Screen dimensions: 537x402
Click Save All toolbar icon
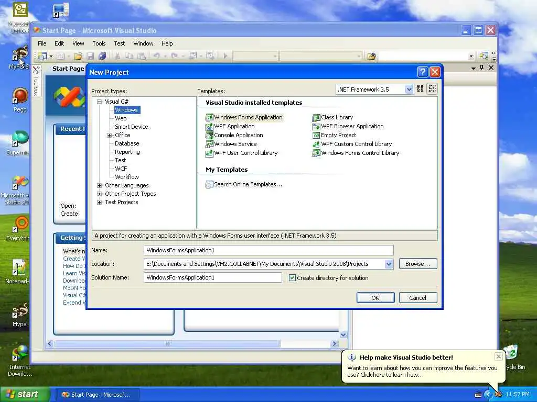[x=102, y=55]
